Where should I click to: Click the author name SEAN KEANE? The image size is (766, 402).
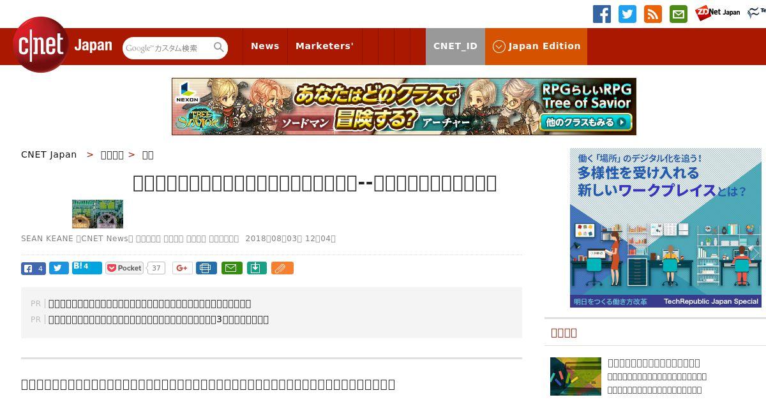[47, 239]
